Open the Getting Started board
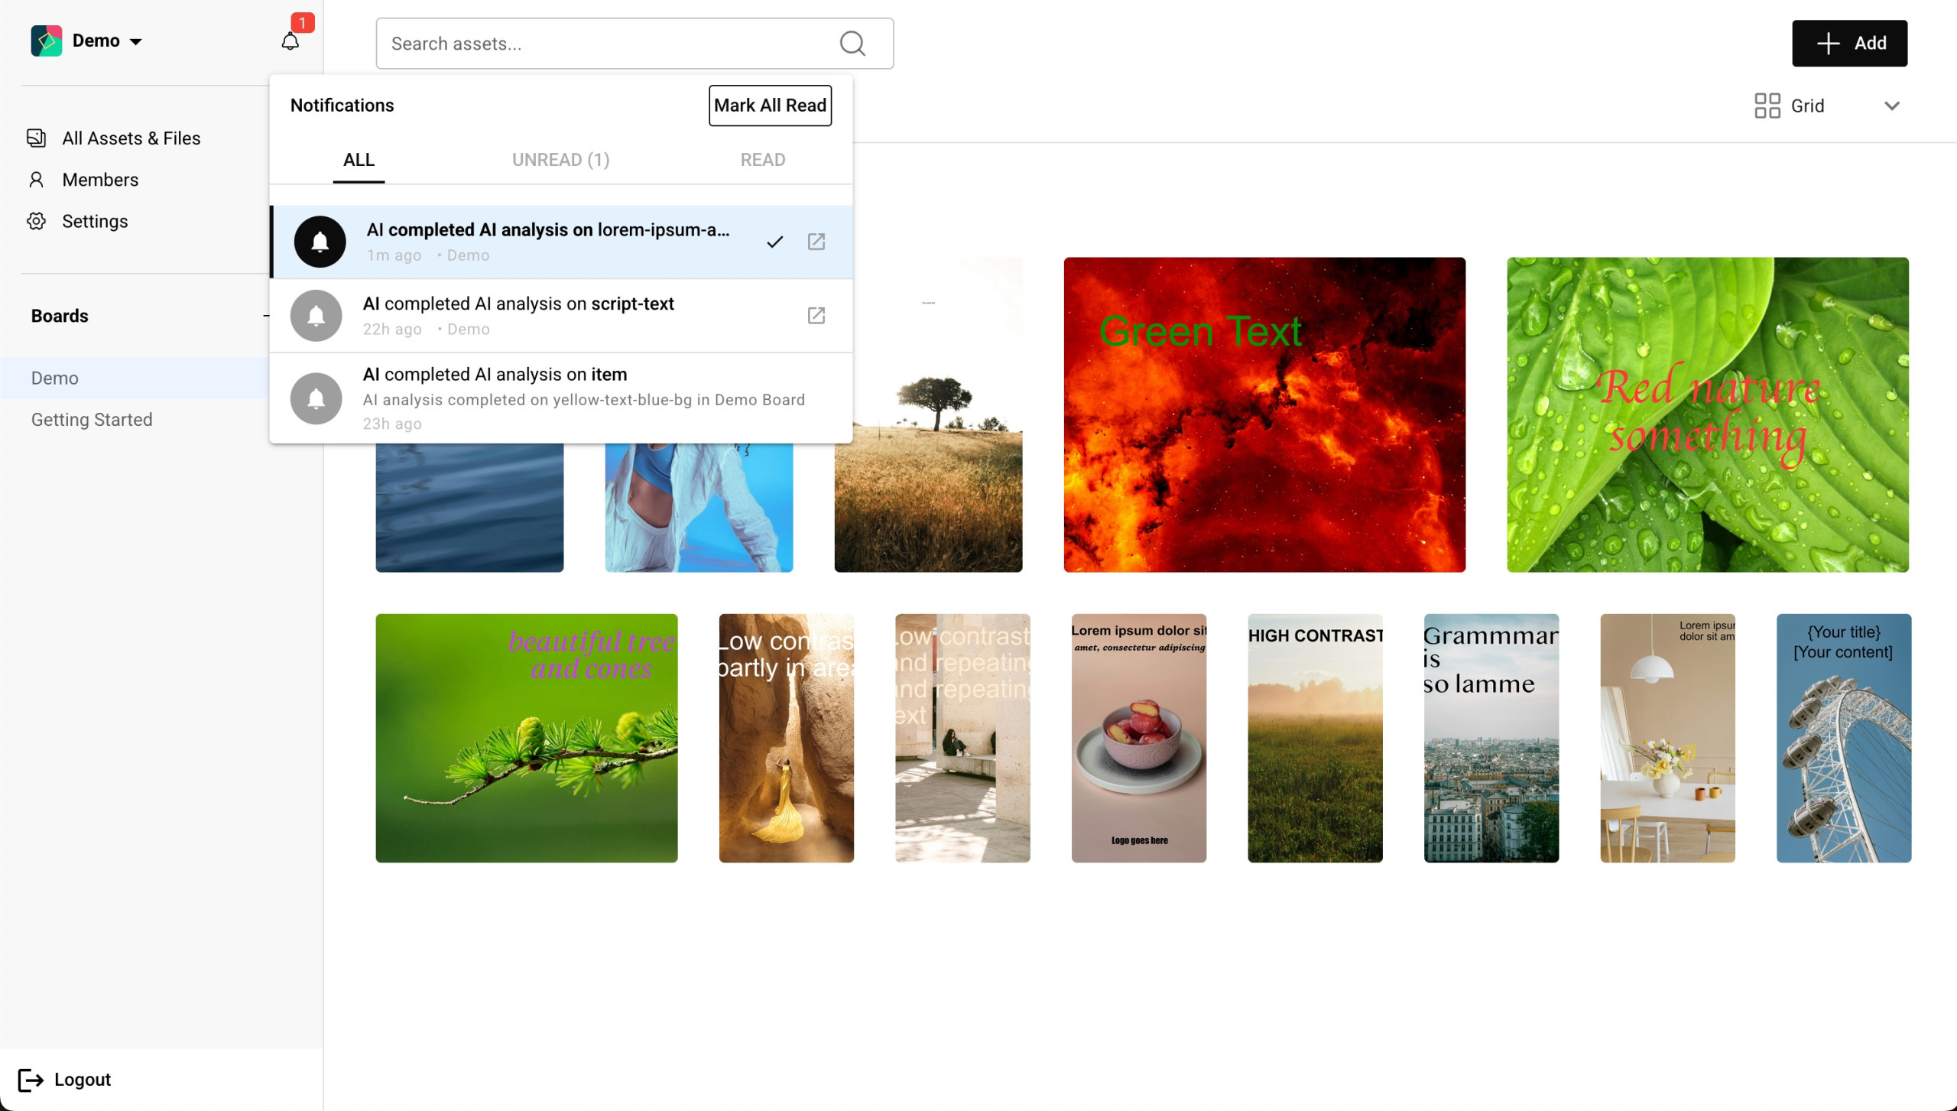Screen dimensions: 1957x1111 [x=92, y=420]
